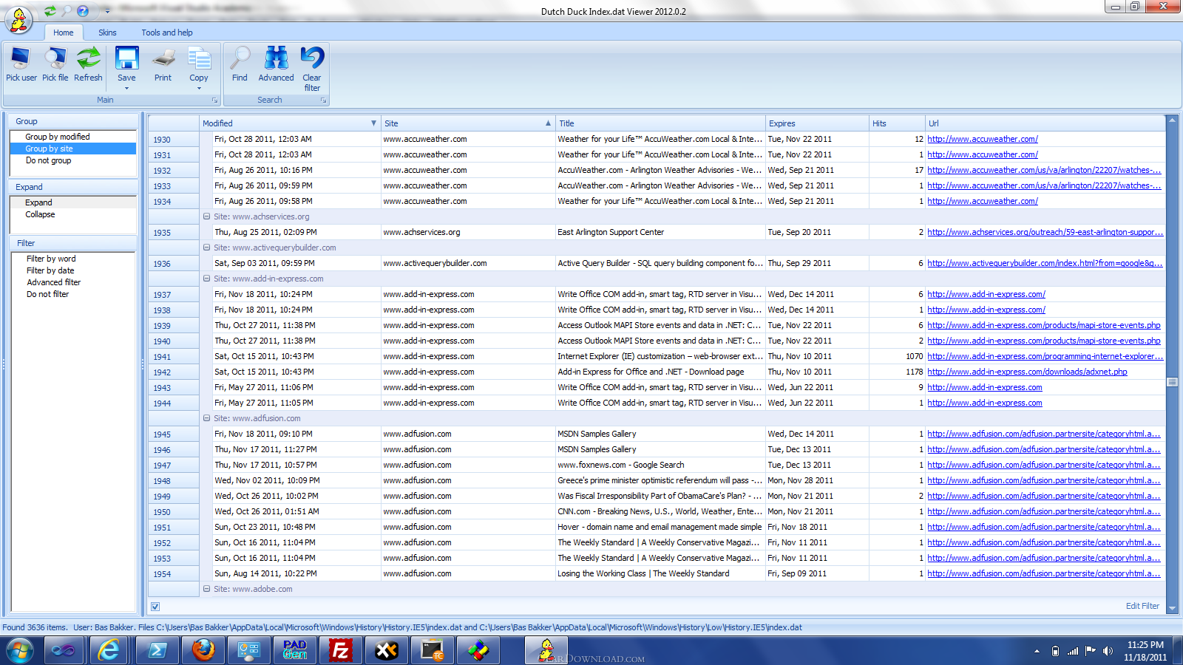Toggle the filter enabled checkbox
Image resolution: width=1183 pixels, height=665 pixels.
click(x=155, y=607)
